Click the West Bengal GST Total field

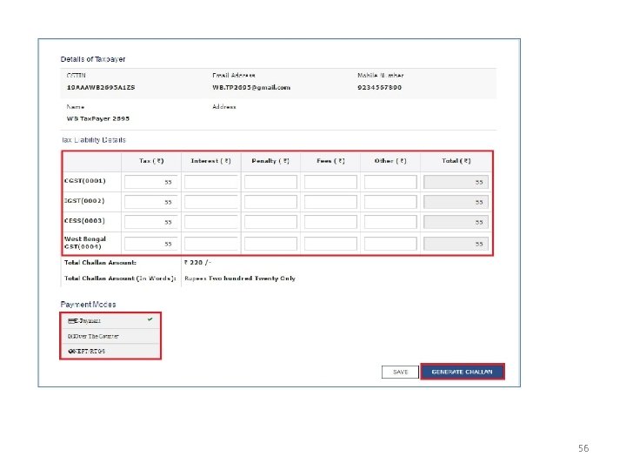(456, 244)
